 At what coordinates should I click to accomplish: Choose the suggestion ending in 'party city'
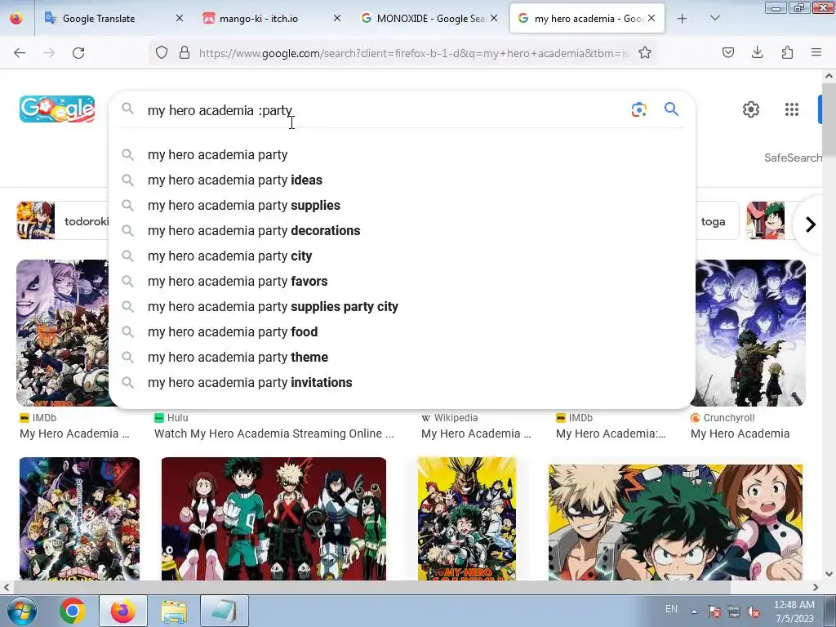pos(402,256)
